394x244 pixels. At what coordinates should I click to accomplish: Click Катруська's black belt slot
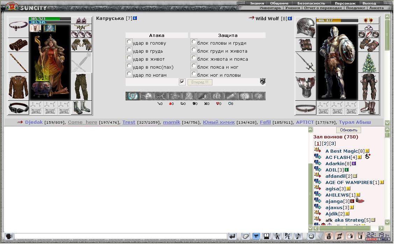point(18,108)
